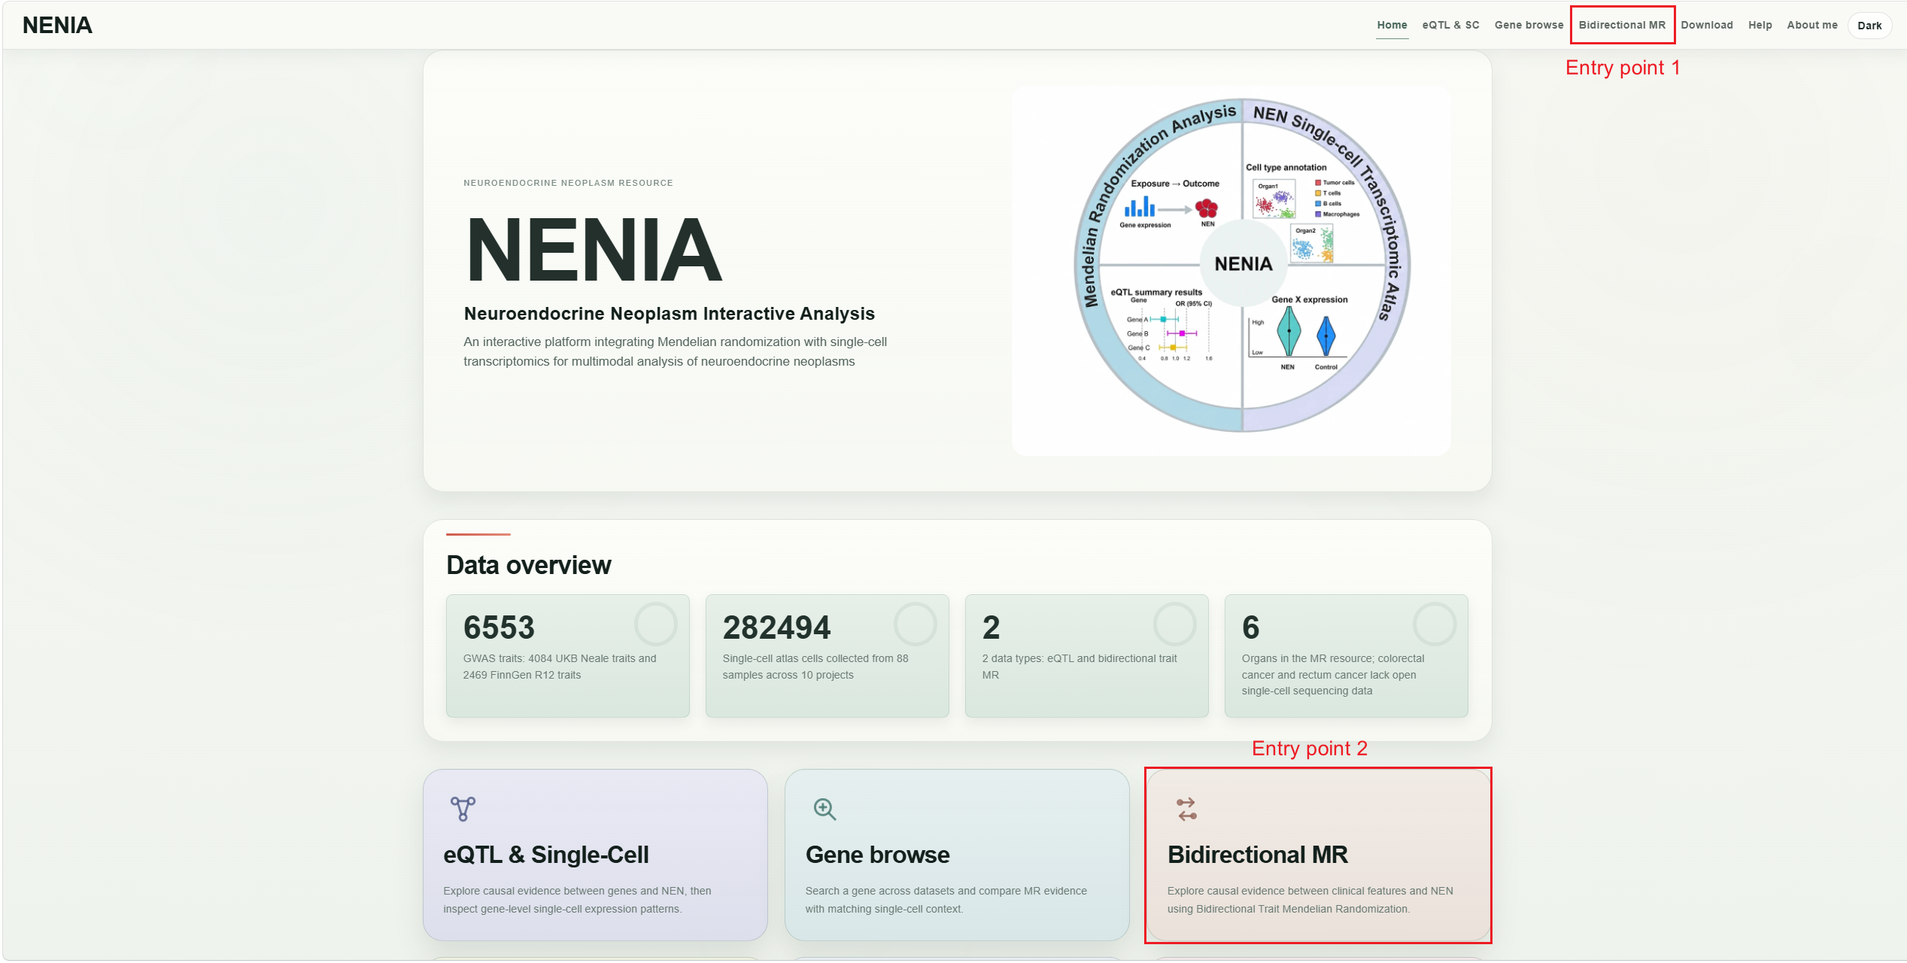Click the eQTL & Single-Cell network icon
This screenshot has width=1907, height=963.
[463, 809]
